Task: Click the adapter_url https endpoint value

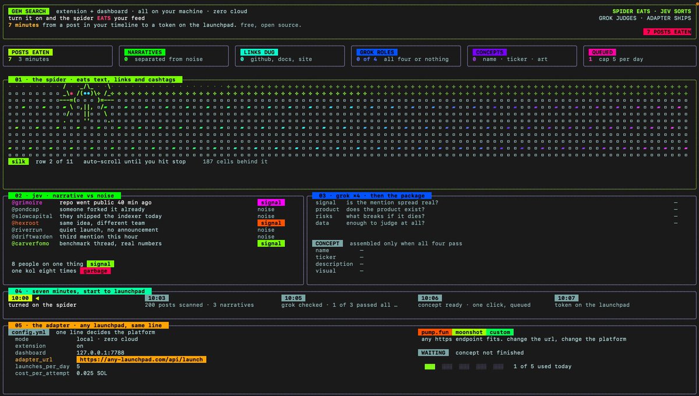Action: pos(141,360)
